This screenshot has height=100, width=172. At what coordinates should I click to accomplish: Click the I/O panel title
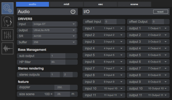click(x=87, y=11)
